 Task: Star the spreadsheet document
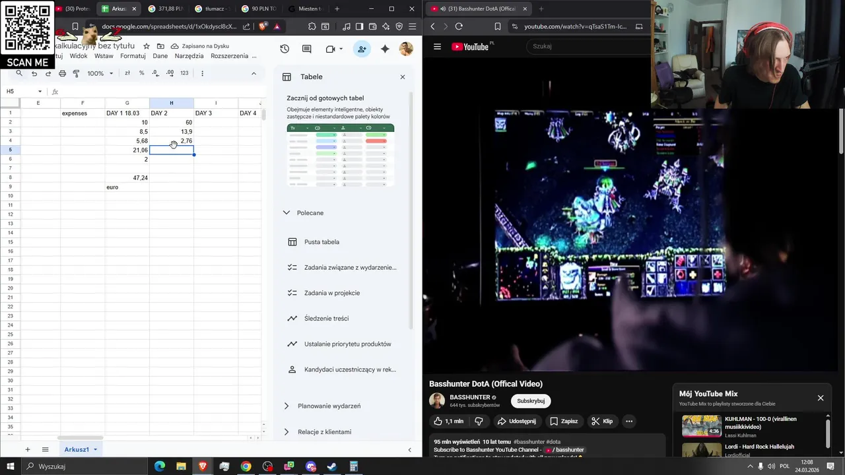147,46
